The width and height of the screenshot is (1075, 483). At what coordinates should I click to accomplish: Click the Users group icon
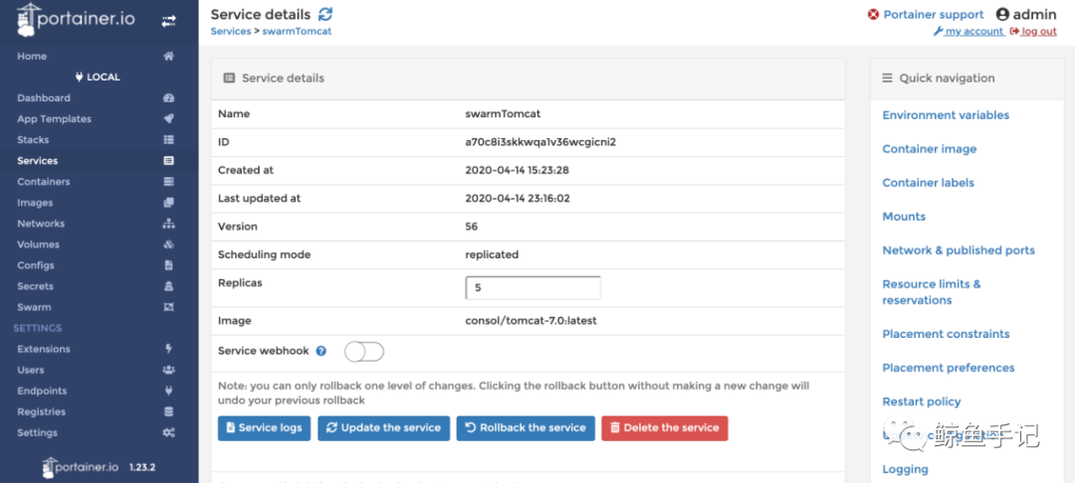click(168, 370)
